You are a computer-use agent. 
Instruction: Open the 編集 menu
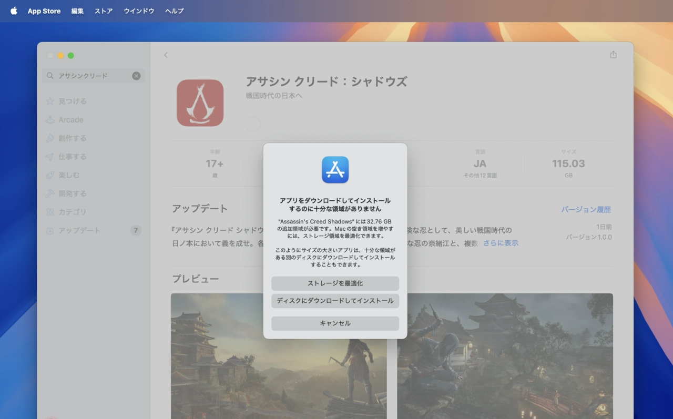[77, 11]
